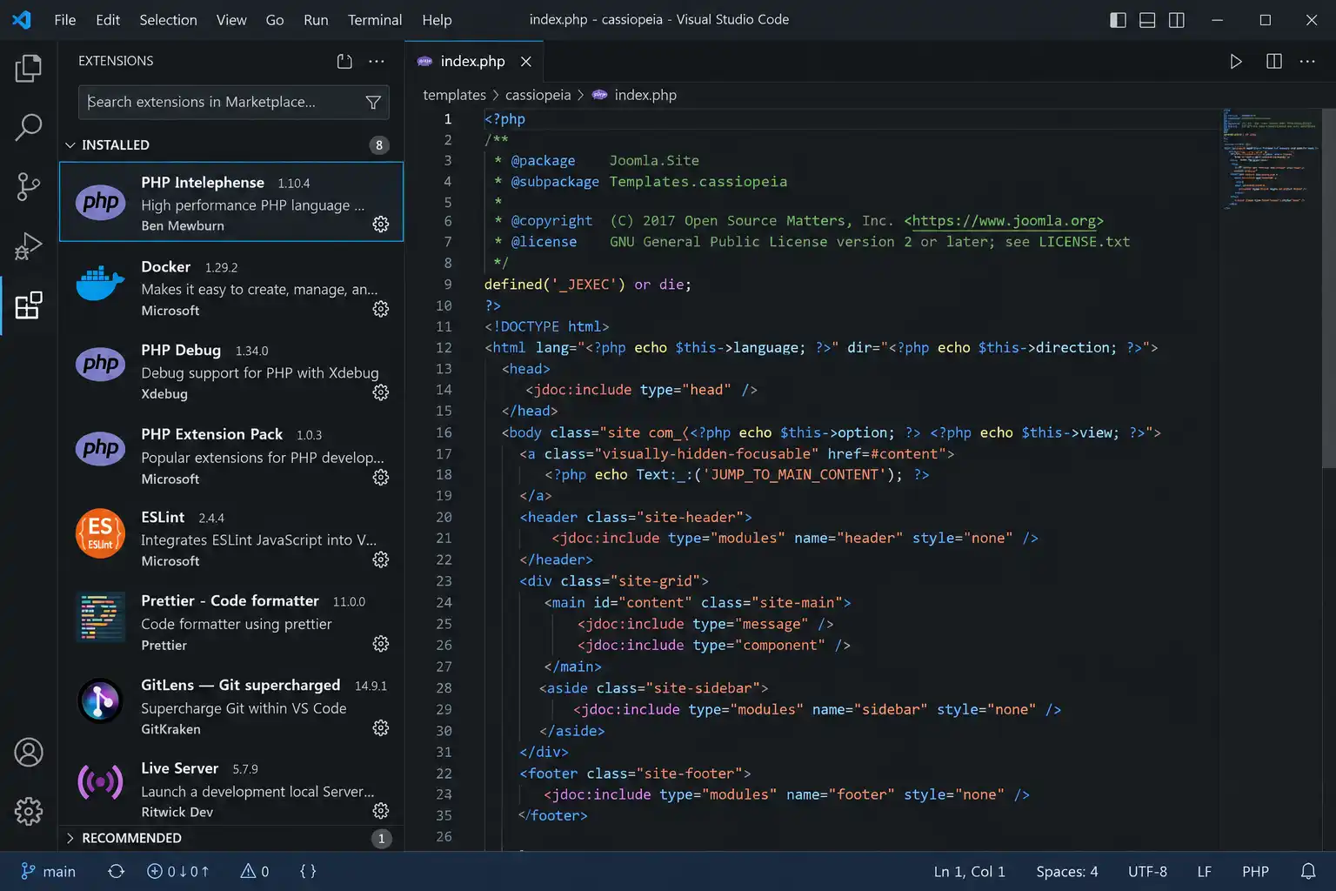Click the editor vertical scrollbar
Screen dimensions: 1336x891
(x=1329, y=288)
